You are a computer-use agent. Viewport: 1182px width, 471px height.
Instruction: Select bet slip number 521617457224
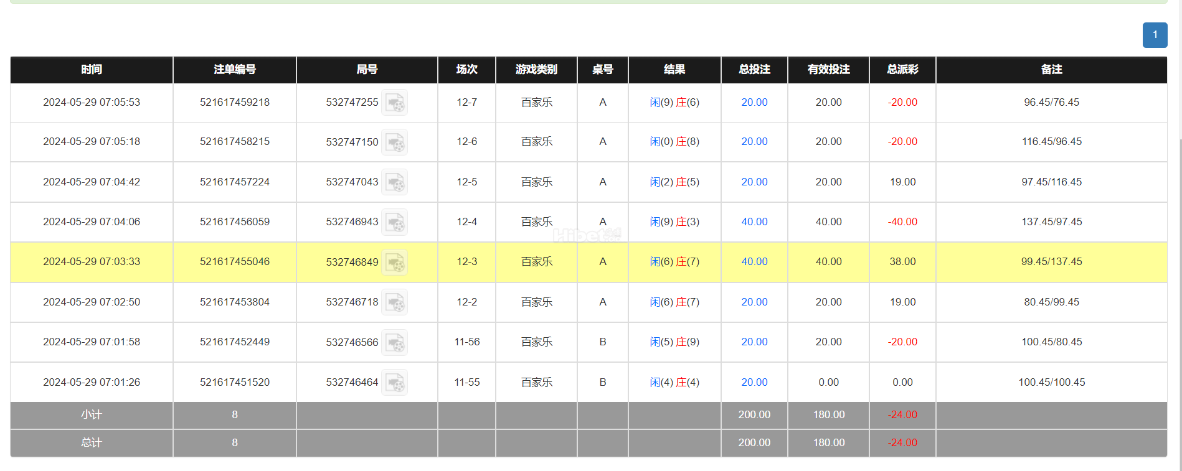(x=235, y=182)
